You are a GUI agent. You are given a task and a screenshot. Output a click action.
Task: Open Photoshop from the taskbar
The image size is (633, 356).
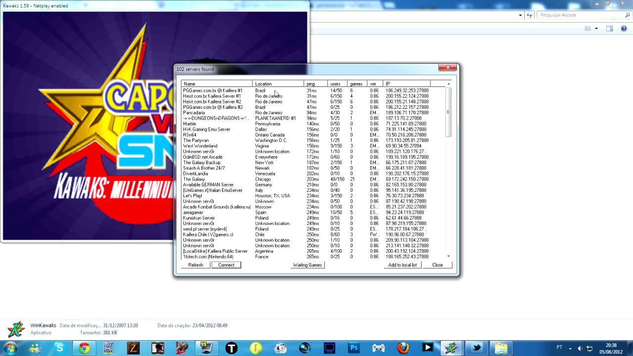(354, 348)
